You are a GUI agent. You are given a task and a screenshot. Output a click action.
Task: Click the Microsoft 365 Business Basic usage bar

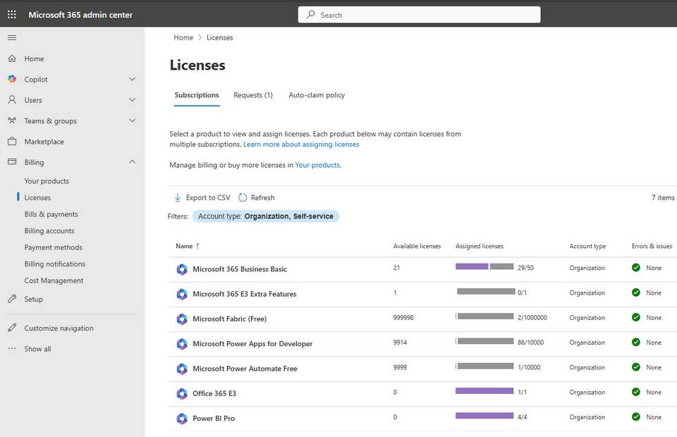tap(484, 266)
